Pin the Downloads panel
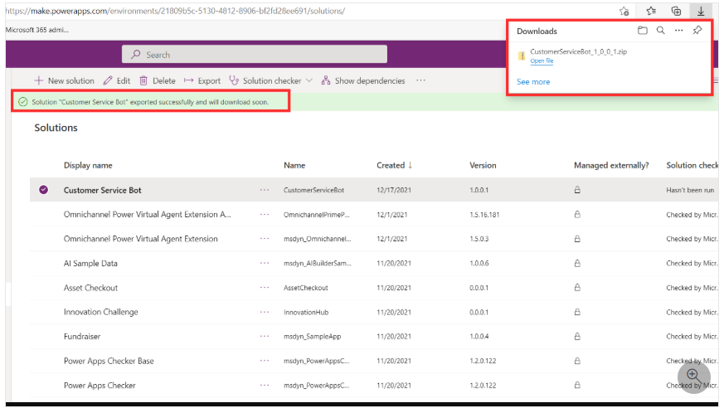The image size is (724, 408). pos(697,30)
